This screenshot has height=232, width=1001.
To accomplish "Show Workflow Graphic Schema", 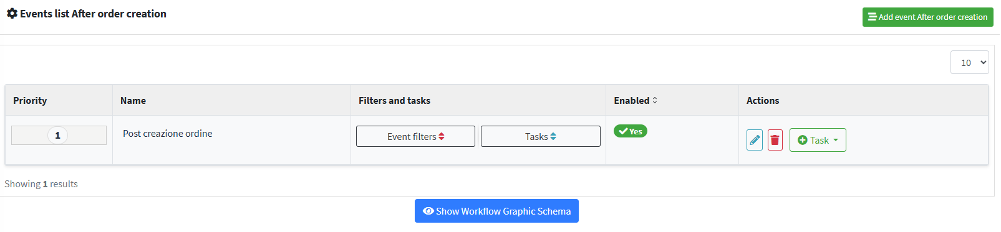I will pos(496,211).
